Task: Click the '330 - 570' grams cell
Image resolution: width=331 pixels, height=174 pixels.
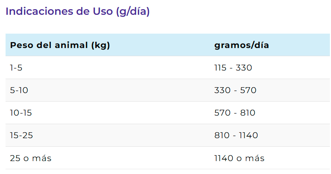Action: pos(235,90)
